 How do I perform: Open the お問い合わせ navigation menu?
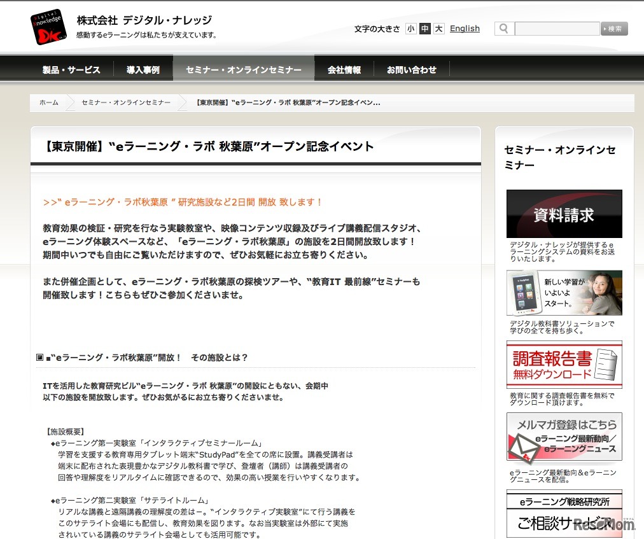pyautogui.click(x=412, y=70)
